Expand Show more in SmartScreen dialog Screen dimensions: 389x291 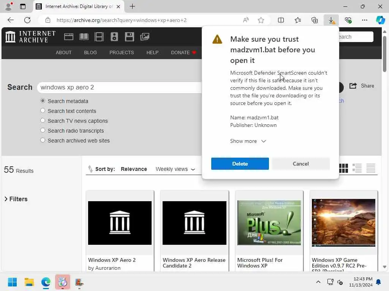(x=248, y=141)
